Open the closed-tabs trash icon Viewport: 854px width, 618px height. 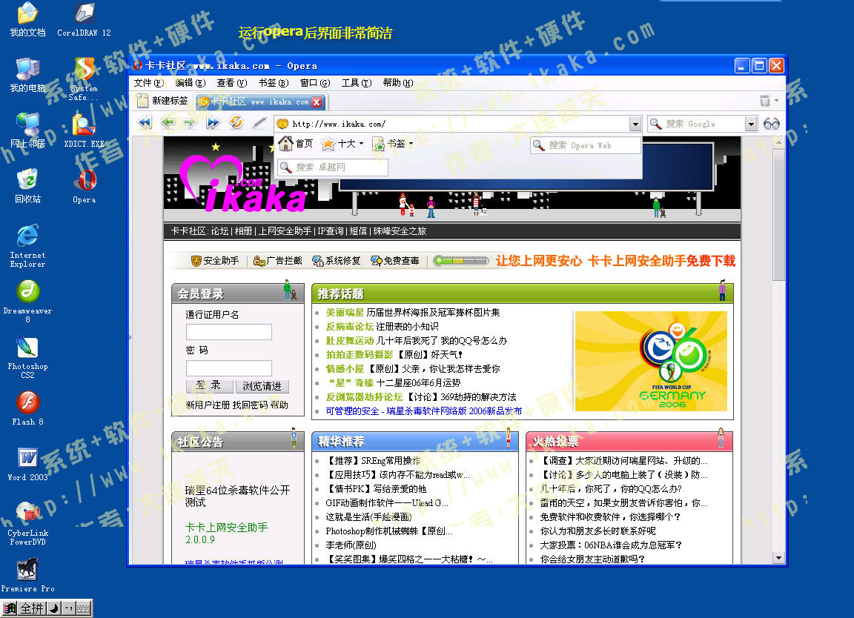pyautogui.click(x=765, y=101)
